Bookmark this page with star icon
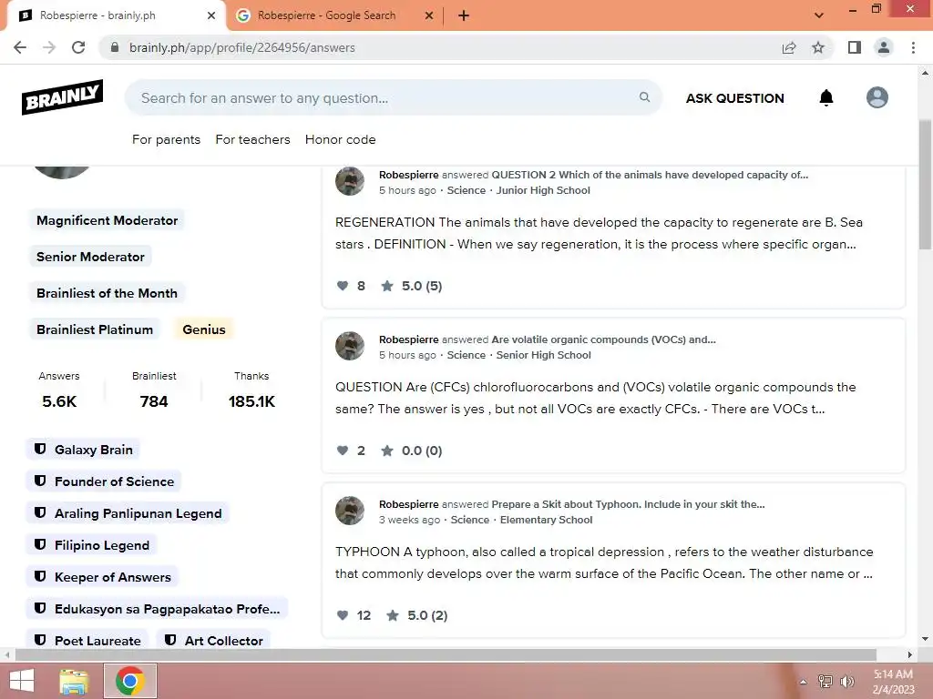This screenshot has width=933, height=699. coord(818,47)
